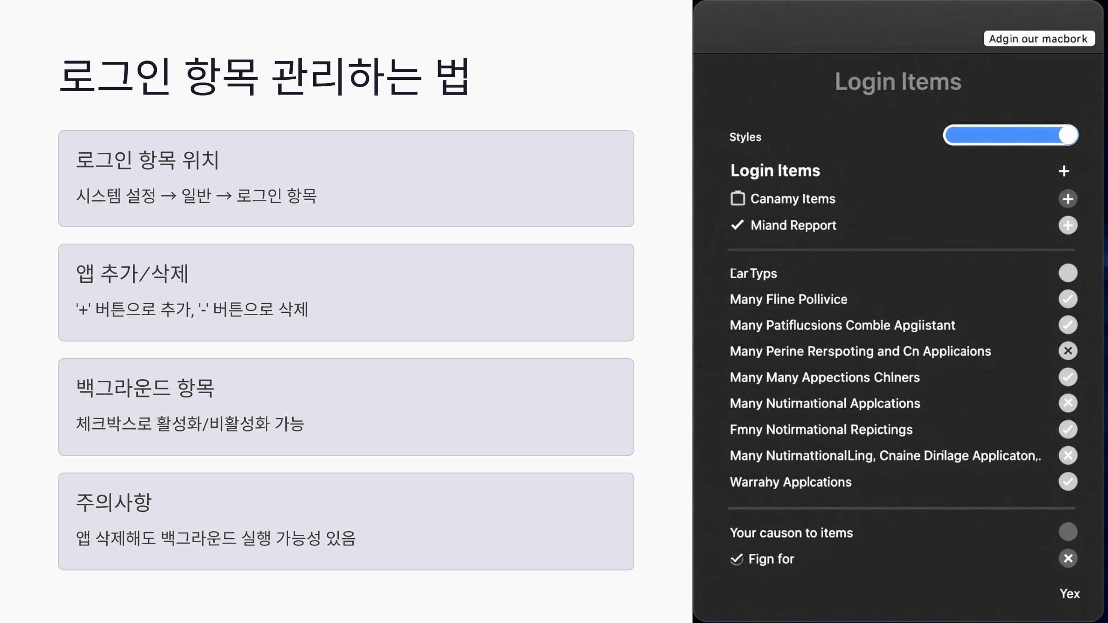Toggle the Fign for checkmark
1108x623 pixels.
pyautogui.click(x=737, y=559)
